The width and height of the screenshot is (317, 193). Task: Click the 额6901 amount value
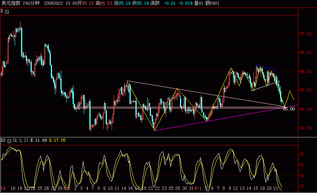pyautogui.click(x=212, y=3)
